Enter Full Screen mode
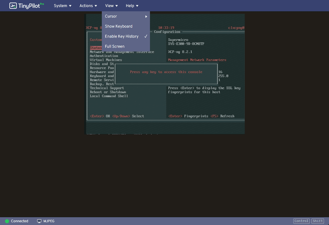Image resolution: width=329 pixels, height=225 pixels. point(115,46)
